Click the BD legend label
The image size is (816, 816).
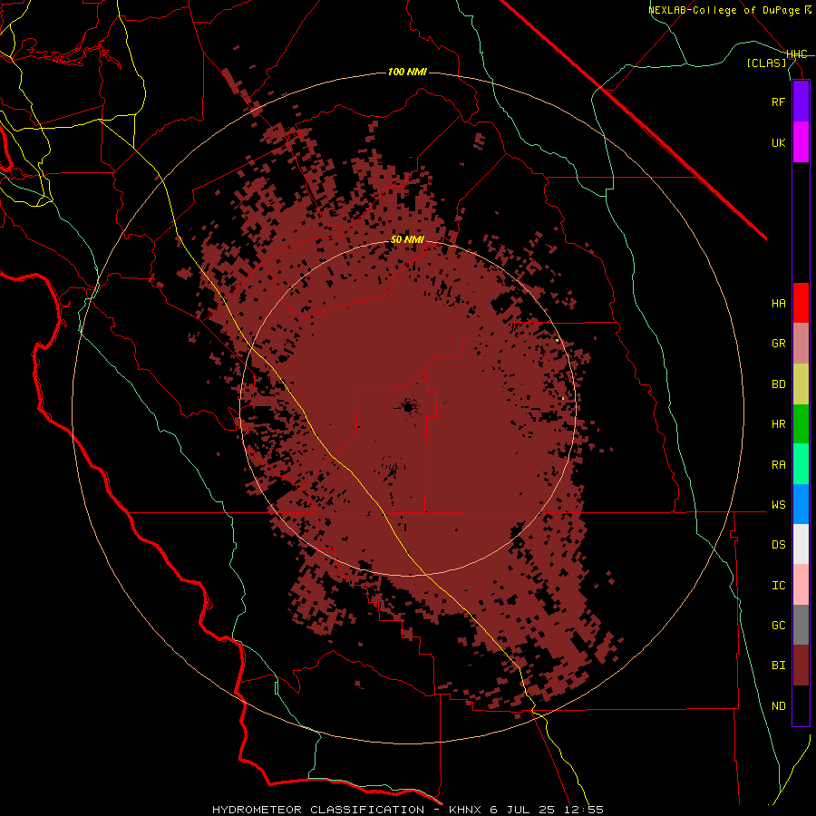(x=778, y=384)
